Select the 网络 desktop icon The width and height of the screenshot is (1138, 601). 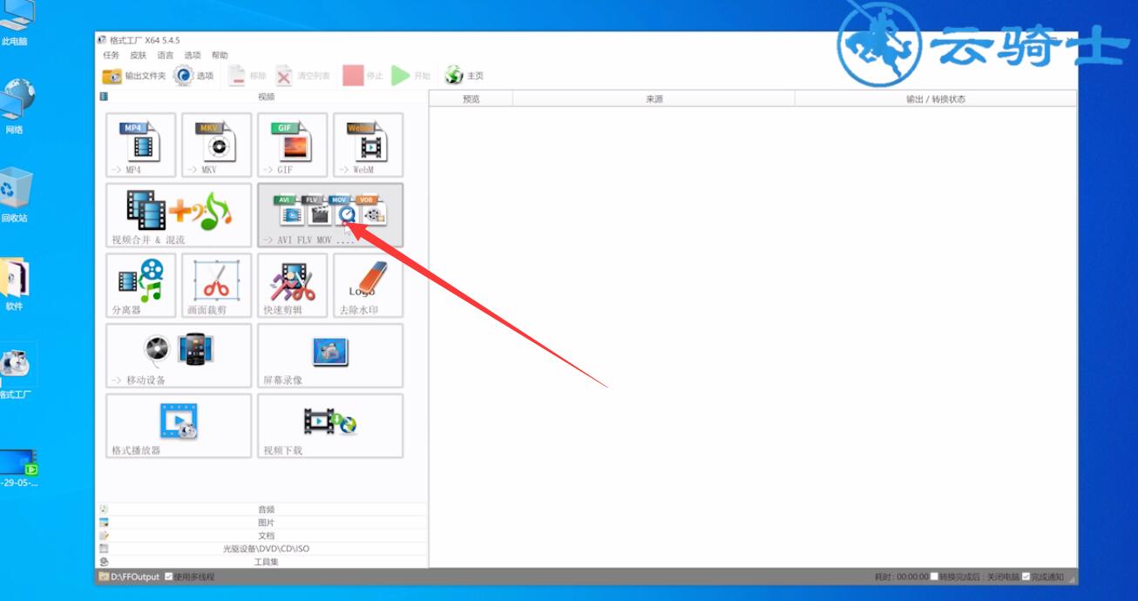[16, 107]
